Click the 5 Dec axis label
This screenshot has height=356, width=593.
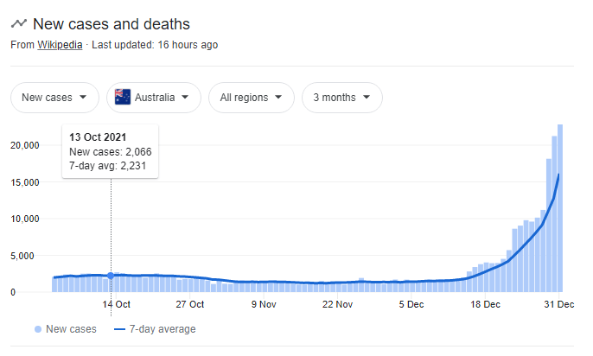(x=411, y=304)
